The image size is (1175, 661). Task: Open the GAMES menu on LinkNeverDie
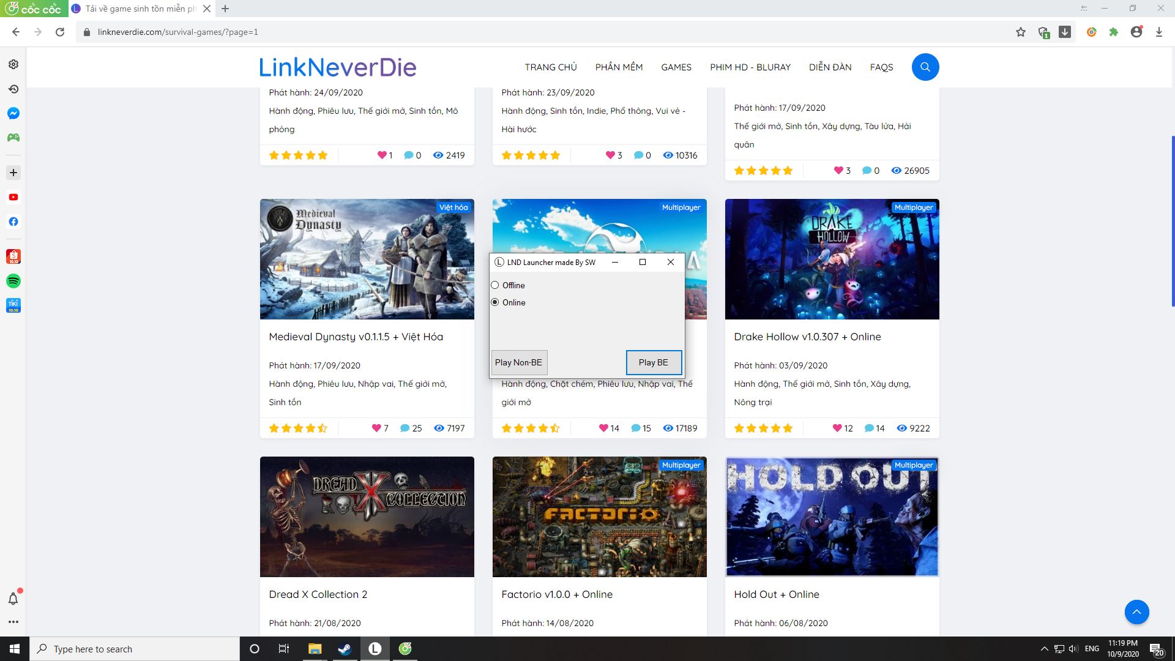click(x=676, y=67)
